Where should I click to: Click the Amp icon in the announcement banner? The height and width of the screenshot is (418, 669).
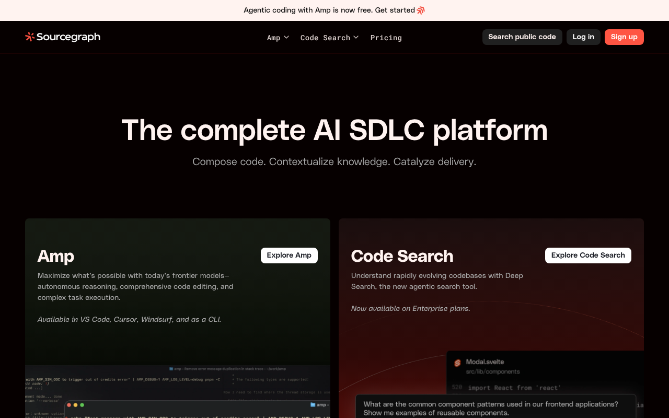point(421,10)
